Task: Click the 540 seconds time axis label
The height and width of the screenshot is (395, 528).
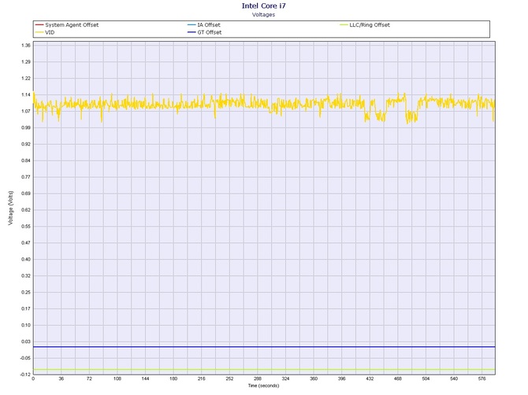Action: point(454,378)
